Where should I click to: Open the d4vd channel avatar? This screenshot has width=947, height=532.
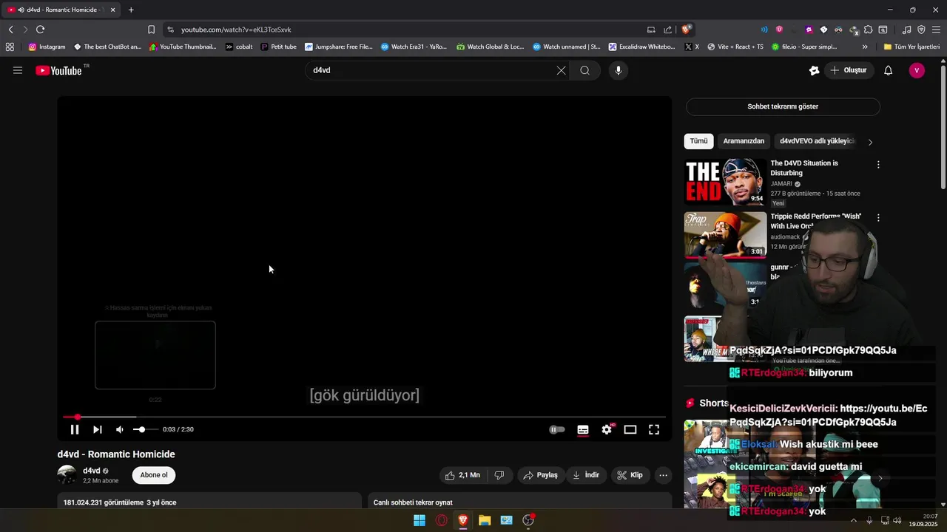pos(67,475)
